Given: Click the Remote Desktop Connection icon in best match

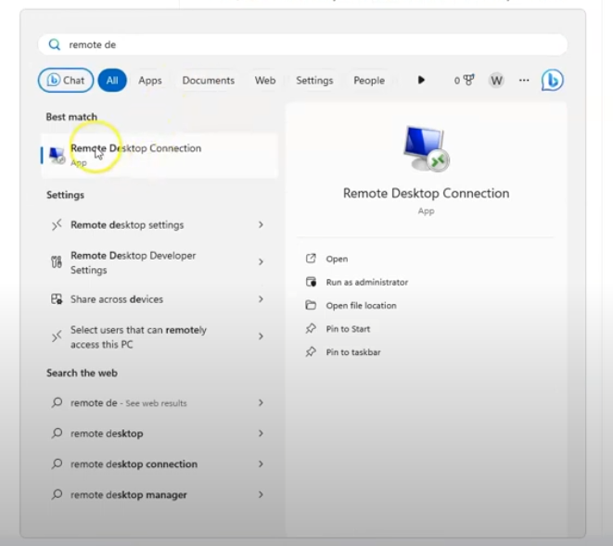Looking at the screenshot, I should tap(57, 155).
